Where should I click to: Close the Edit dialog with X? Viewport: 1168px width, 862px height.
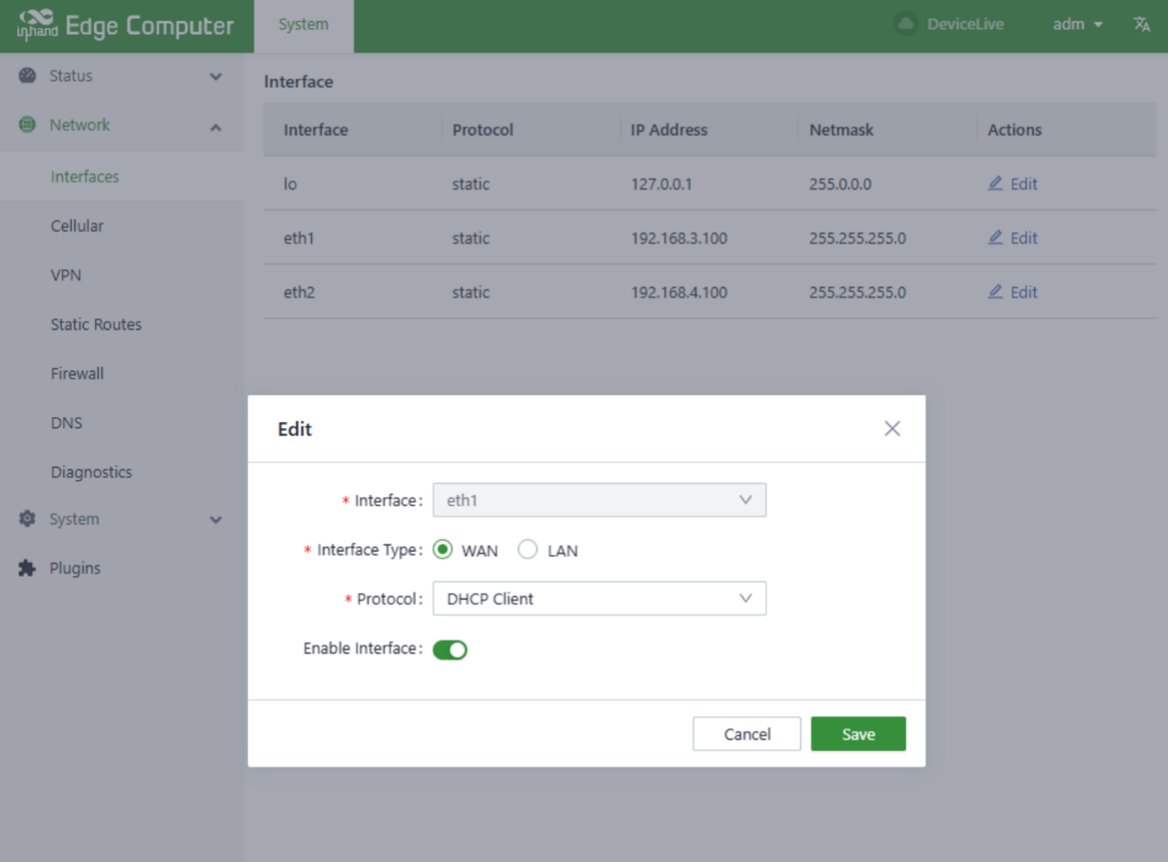[892, 428]
